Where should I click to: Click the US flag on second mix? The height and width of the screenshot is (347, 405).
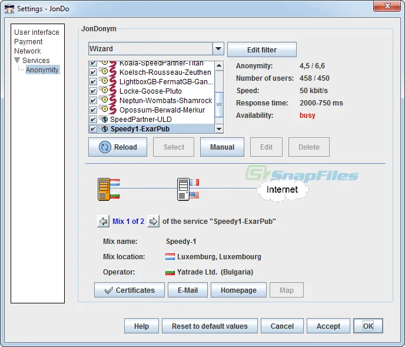pos(194,195)
